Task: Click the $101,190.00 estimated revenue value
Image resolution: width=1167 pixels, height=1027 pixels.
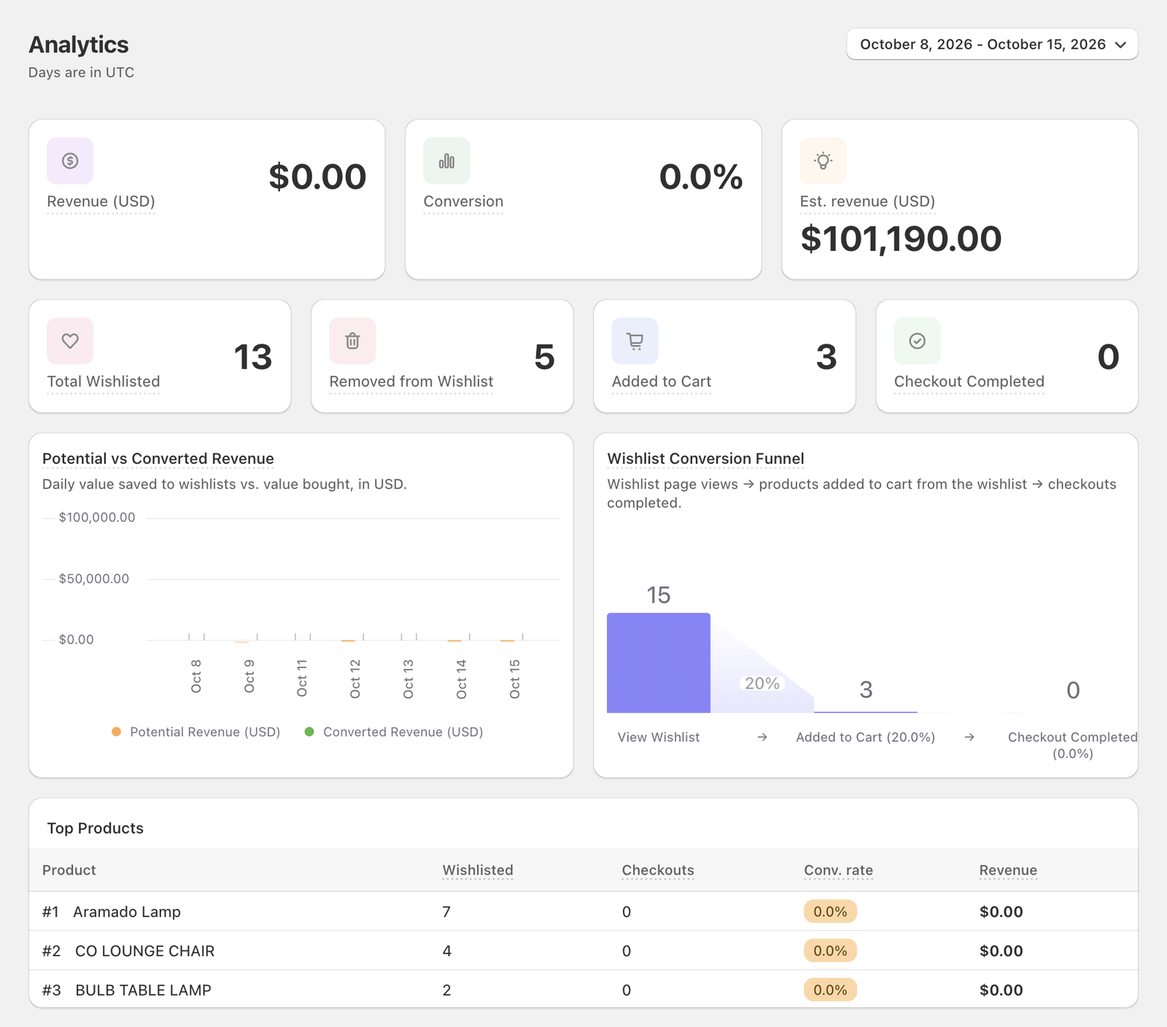Action: tap(901, 239)
